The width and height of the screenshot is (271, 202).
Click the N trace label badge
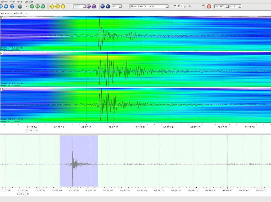[x=2, y=54]
